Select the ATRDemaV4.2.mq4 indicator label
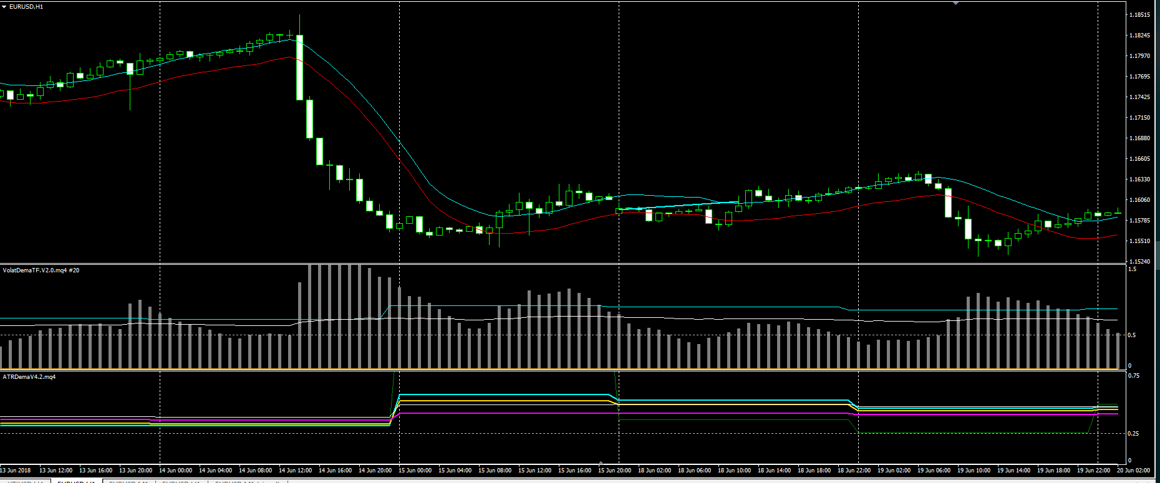This screenshot has height=483, width=1160. (29, 377)
